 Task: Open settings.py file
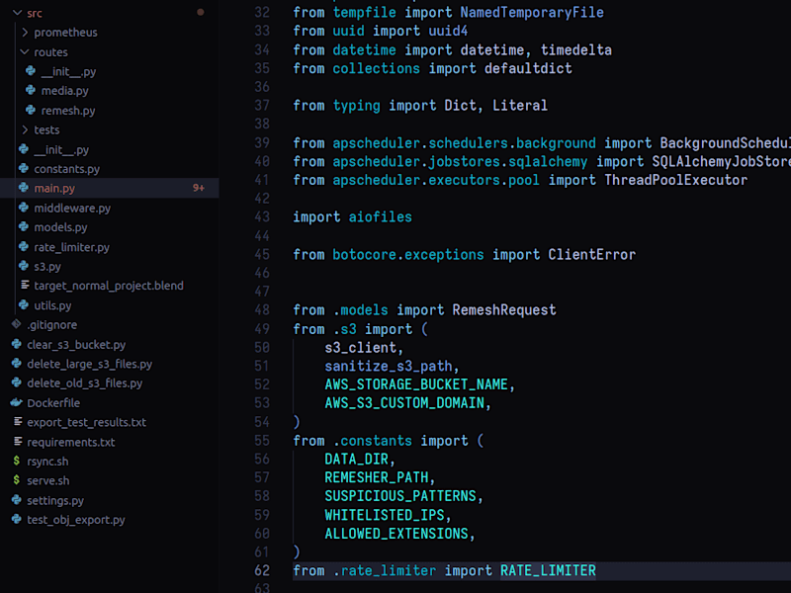55,501
